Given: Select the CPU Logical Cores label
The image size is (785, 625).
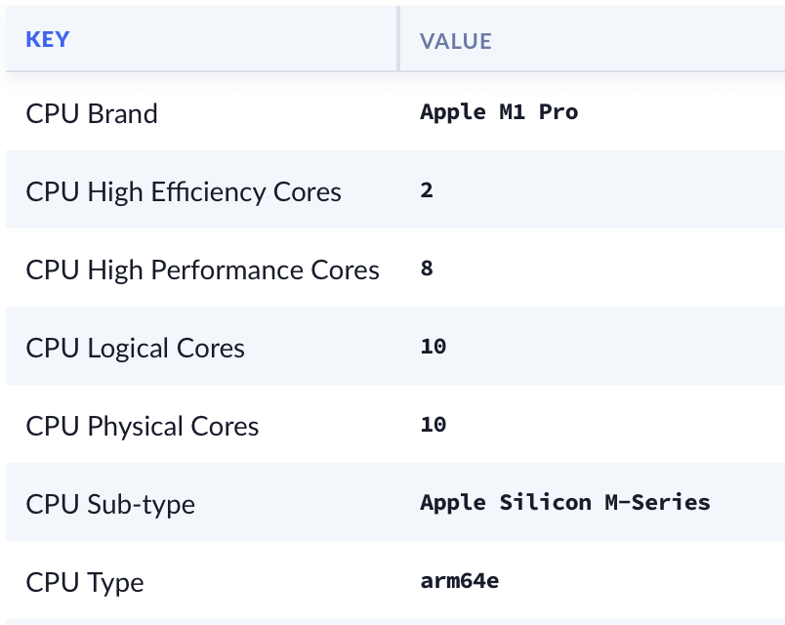Looking at the screenshot, I should click(x=135, y=348).
